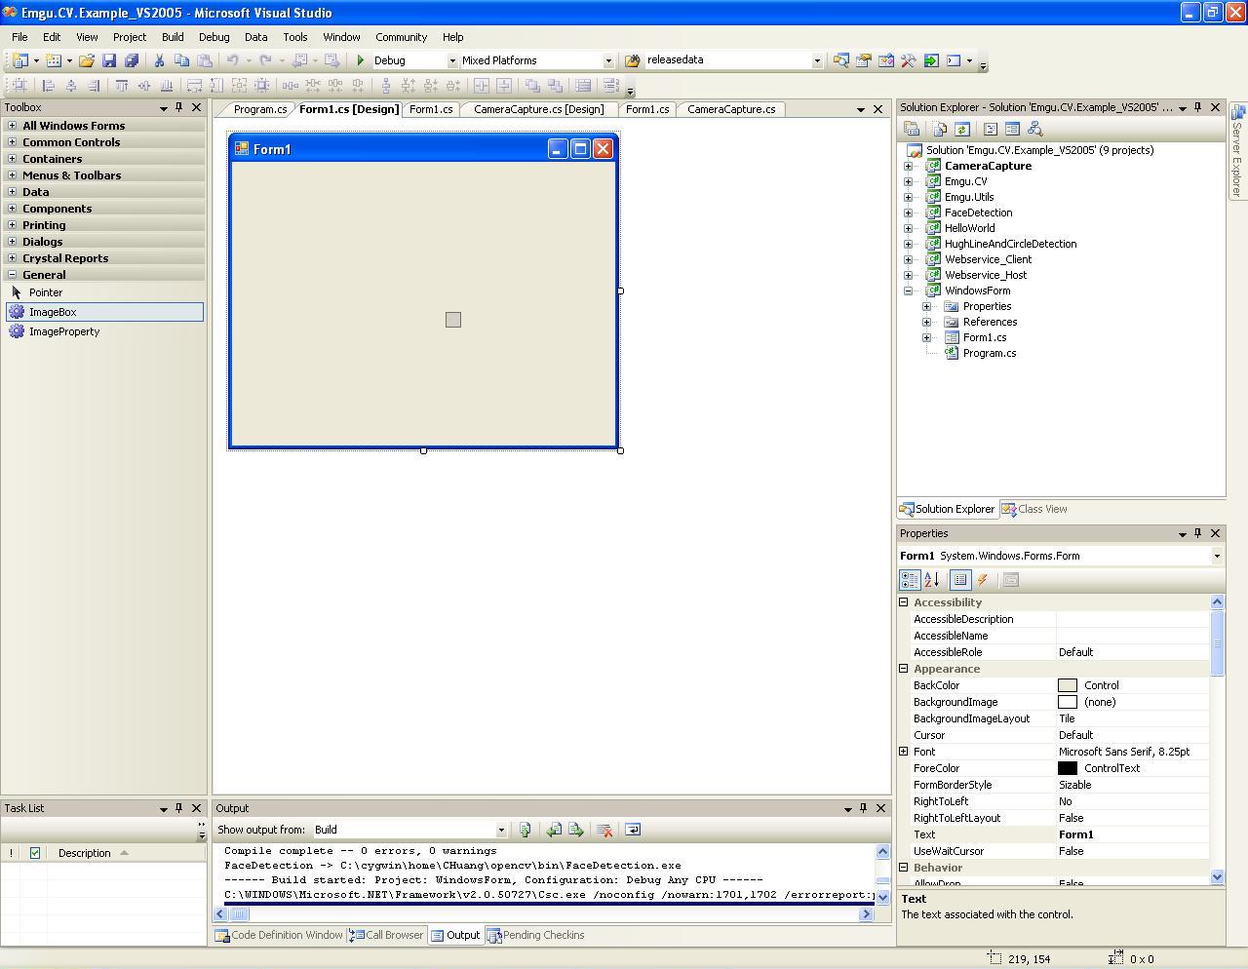Expand the Emgu.CV project node
Image resolution: width=1248 pixels, height=969 pixels.
pyautogui.click(x=909, y=181)
